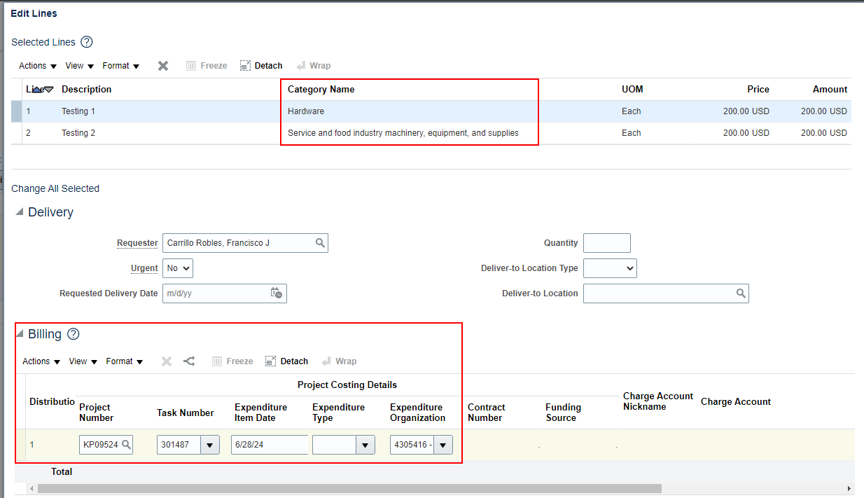This screenshot has width=864, height=498.
Task: Click the Freeze icon in the Billing toolbar
Action: 232,361
